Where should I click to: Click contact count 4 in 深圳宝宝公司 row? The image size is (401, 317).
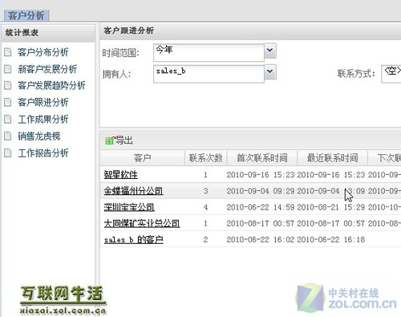(205, 207)
